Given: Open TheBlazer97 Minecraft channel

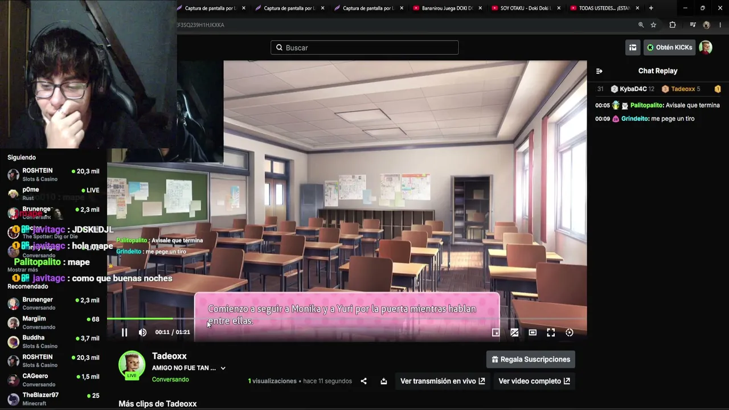Looking at the screenshot, I should tap(54, 399).
